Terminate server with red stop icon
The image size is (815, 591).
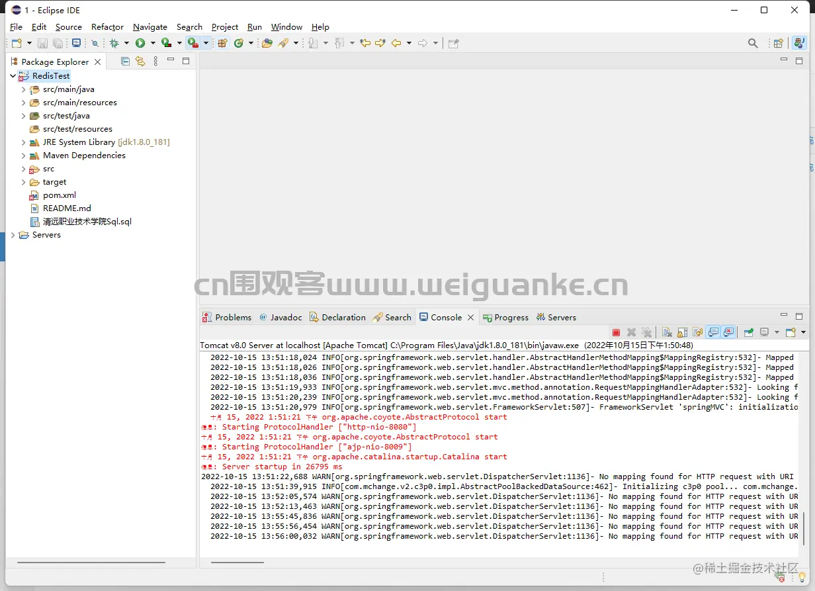(x=616, y=332)
